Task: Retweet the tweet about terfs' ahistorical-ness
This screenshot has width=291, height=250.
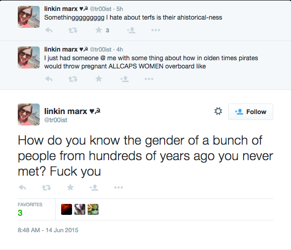Action: 73,31
